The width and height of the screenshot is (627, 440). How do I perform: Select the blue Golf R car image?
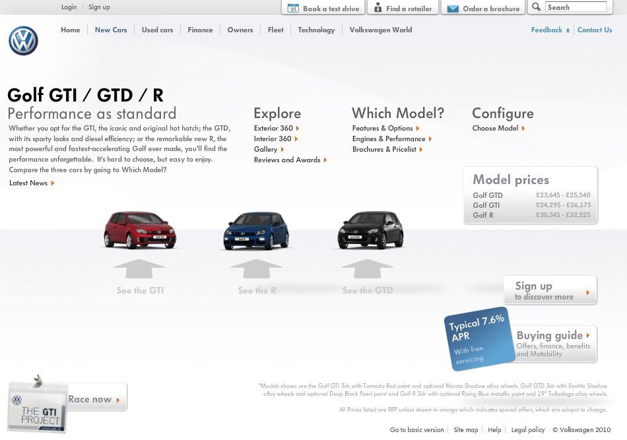pyautogui.click(x=256, y=230)
